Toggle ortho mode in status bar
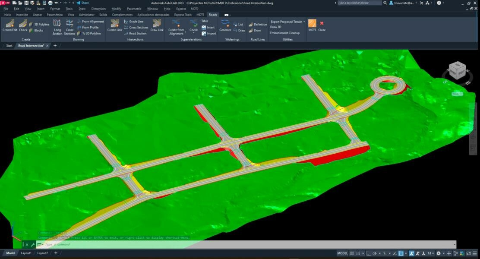Viewport: 480px width, 259px height. (x=367, y=253)
